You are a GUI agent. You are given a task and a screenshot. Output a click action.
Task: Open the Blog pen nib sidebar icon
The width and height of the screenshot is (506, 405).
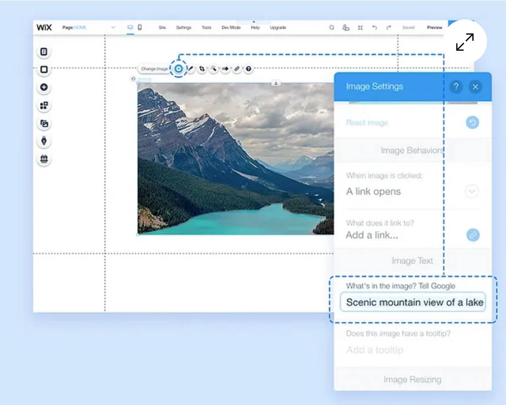(44, 141)
